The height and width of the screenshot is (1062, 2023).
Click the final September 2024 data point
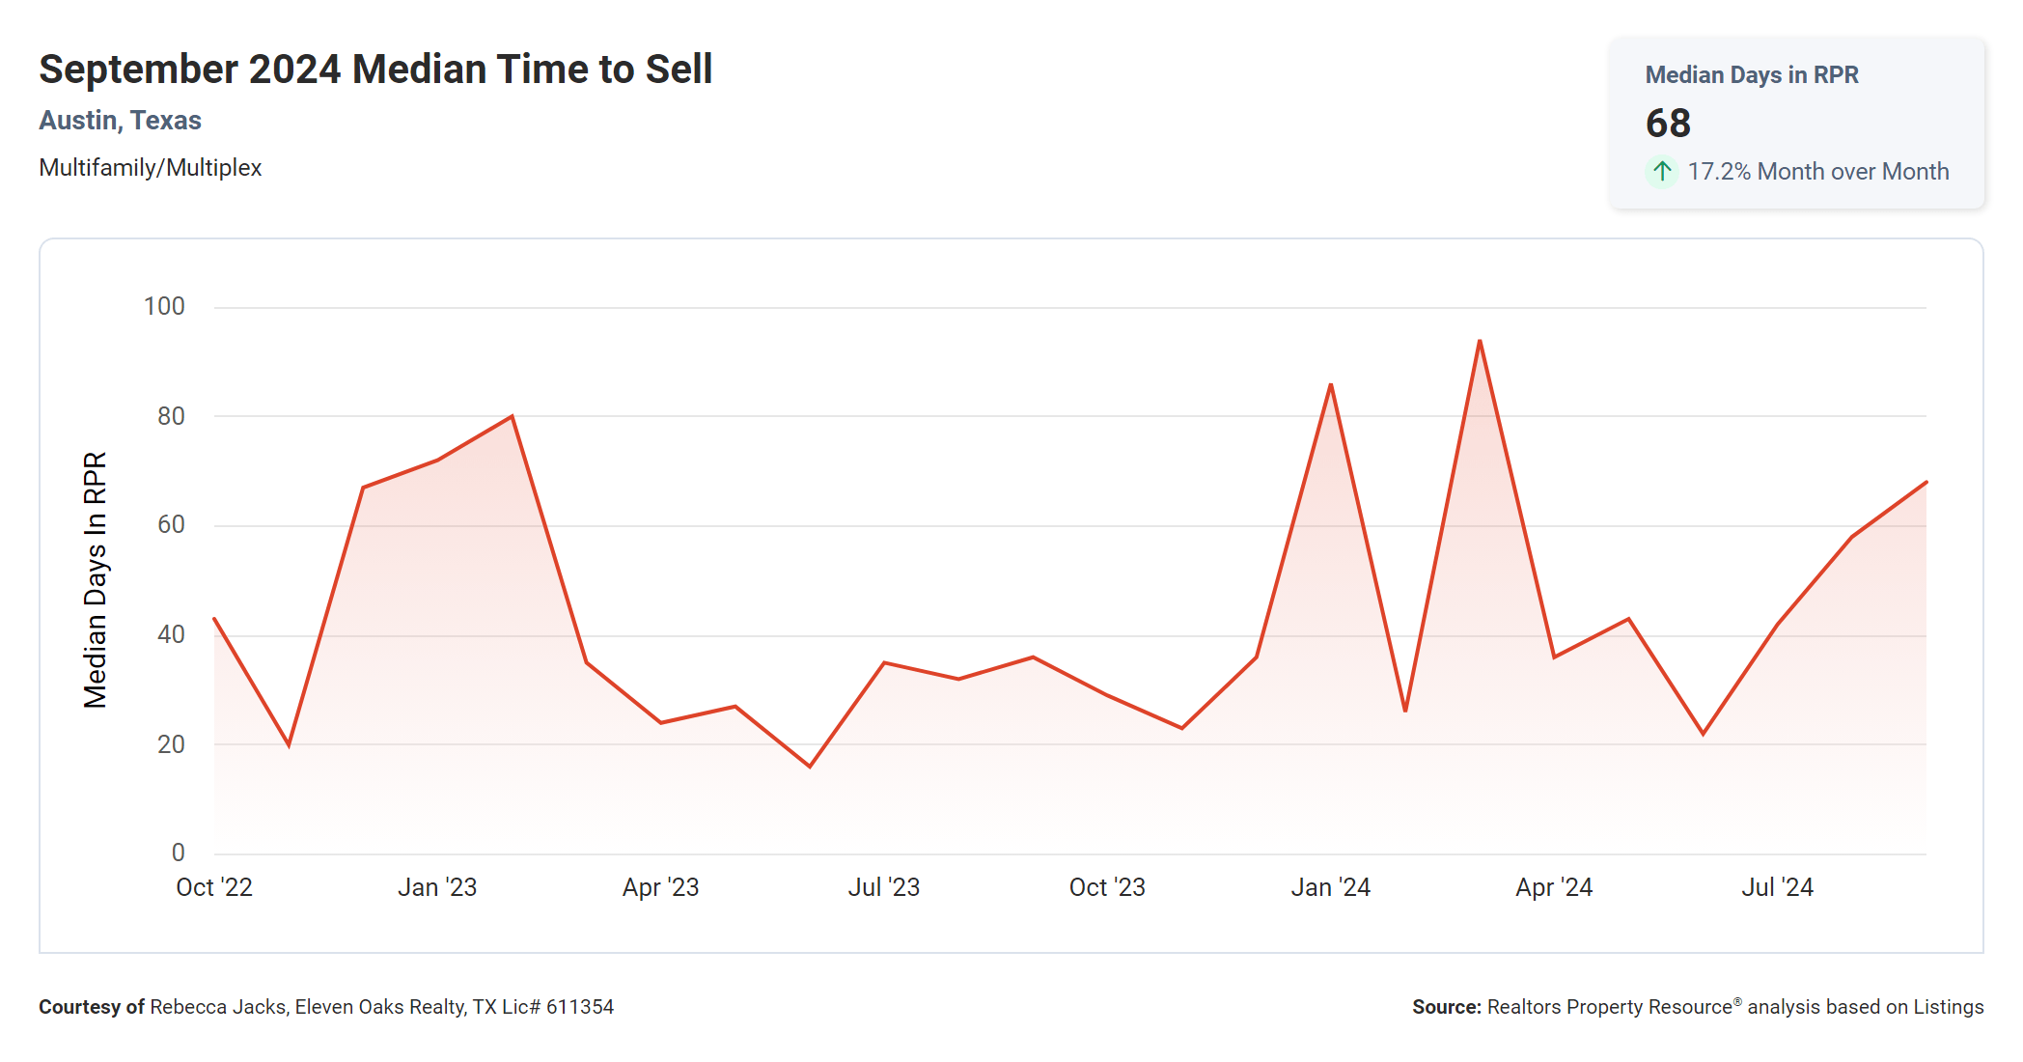pyautogui.click(x=1926, y=482)
